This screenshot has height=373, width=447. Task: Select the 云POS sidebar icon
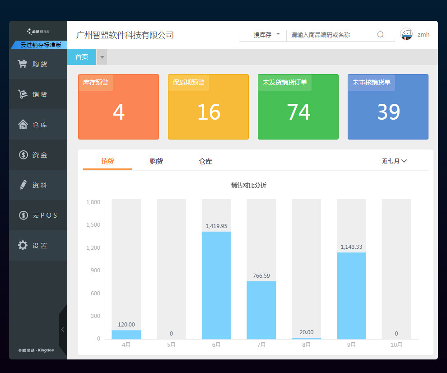click(23, 215)
